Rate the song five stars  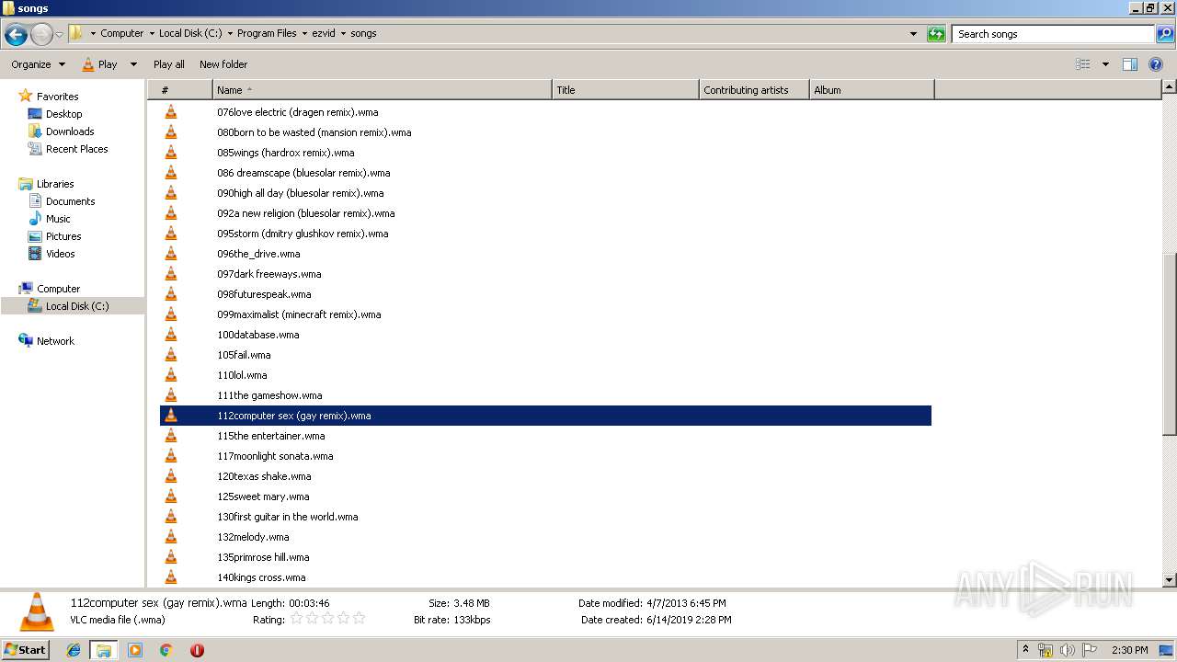click(x=359, y=619)
